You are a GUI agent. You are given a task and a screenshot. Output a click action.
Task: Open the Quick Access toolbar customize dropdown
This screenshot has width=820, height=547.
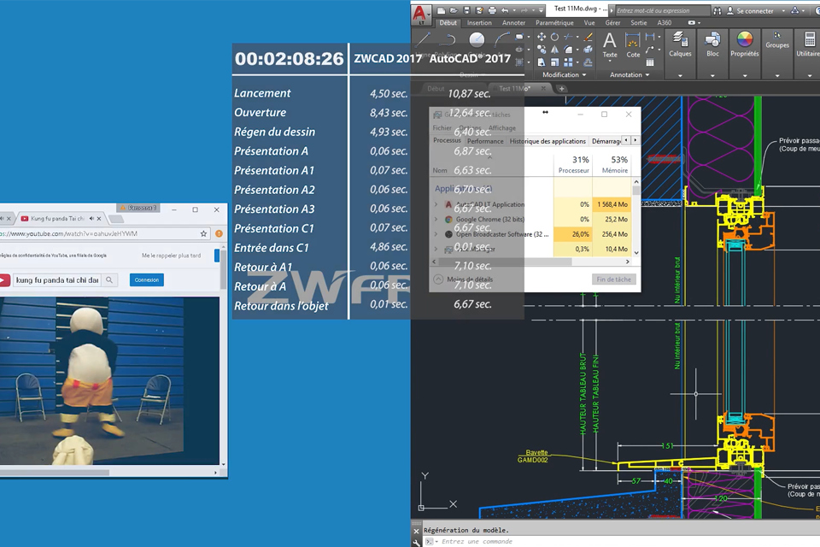coord(541,10)
